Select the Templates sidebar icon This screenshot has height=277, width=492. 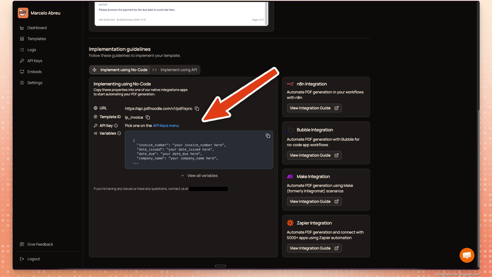click(21, 39)
